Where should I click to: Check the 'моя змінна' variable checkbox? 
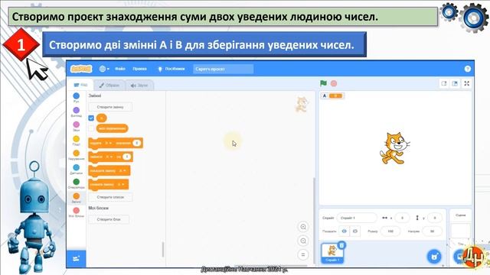pyautogui.click(x=91, y=128)
